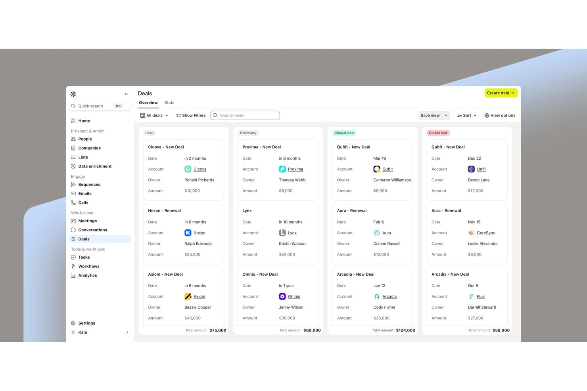The width and height of the screenshot is (587, 391).
Task: Click the app logo asterisk icon
Action: coord(73,94)
